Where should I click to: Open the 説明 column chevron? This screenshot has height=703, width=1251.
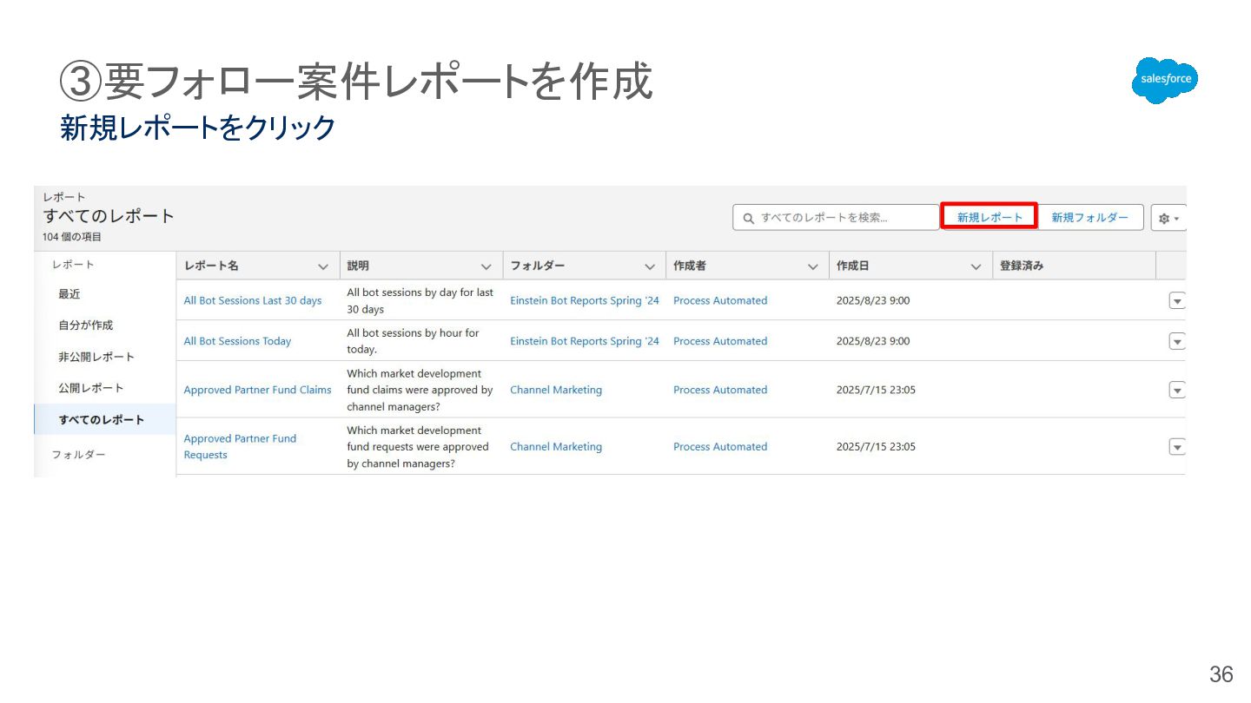(x=486, y=267)
